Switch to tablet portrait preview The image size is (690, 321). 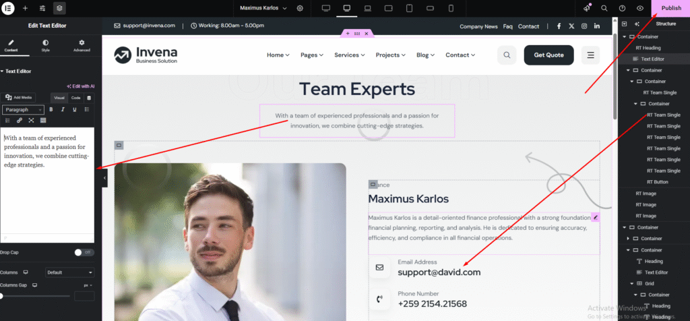(409, 8)
